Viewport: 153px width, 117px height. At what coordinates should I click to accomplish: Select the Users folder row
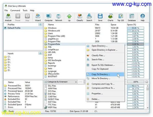pyautogui.click(x=97, y=33)
